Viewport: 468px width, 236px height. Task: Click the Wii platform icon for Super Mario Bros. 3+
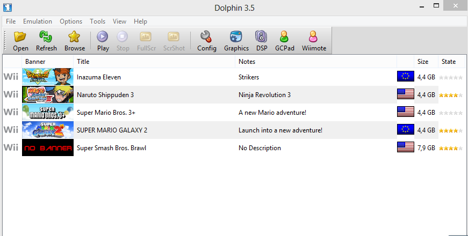11,112
